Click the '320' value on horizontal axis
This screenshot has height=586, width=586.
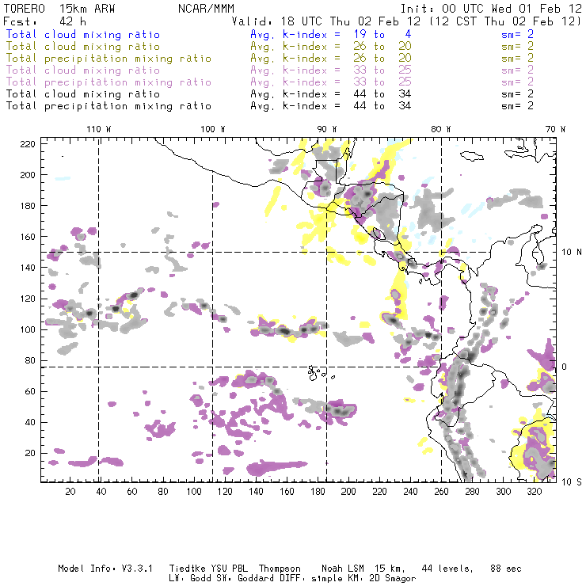pyautogui.click(x=535, y=492)
